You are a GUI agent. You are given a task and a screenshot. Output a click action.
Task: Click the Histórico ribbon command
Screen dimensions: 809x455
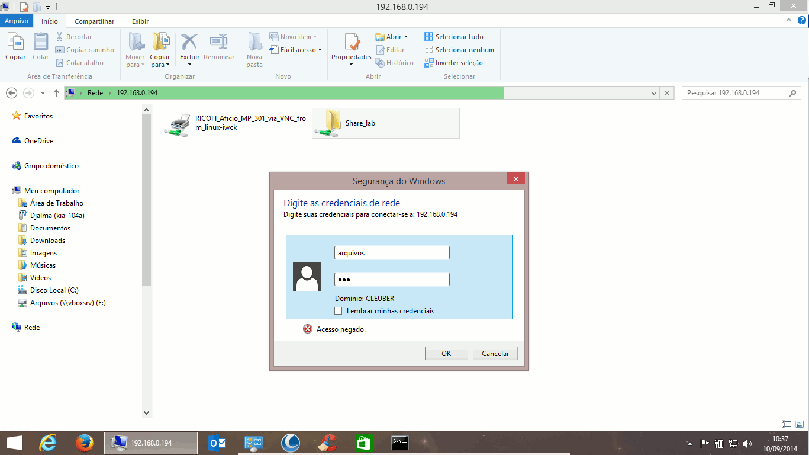394,63
